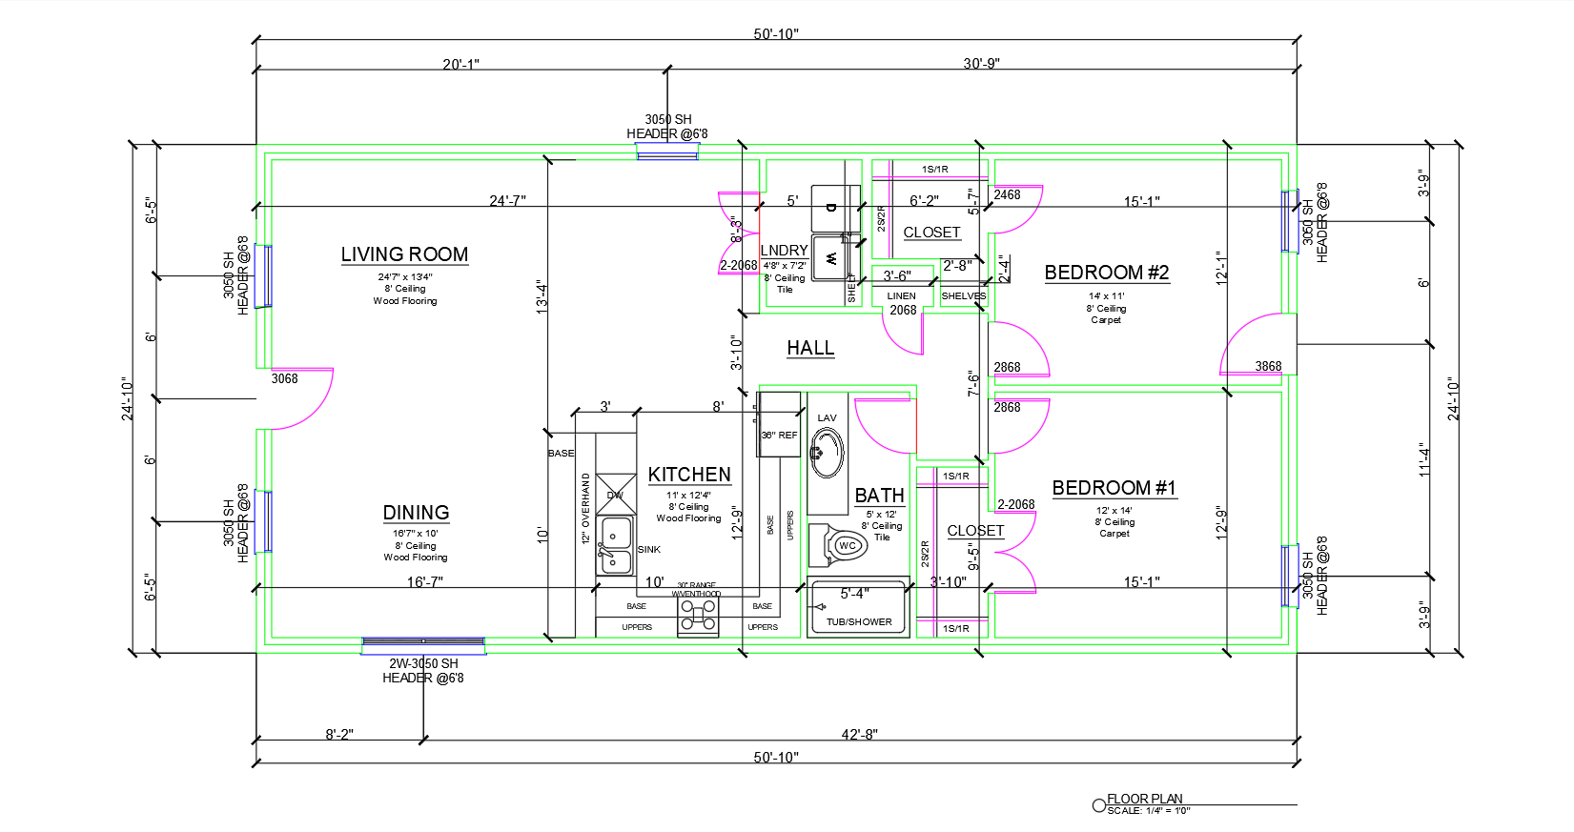This screenshot has height=832, width=1574.
Task: Click the 3868 door tag
Action: tap(1268, 366)
